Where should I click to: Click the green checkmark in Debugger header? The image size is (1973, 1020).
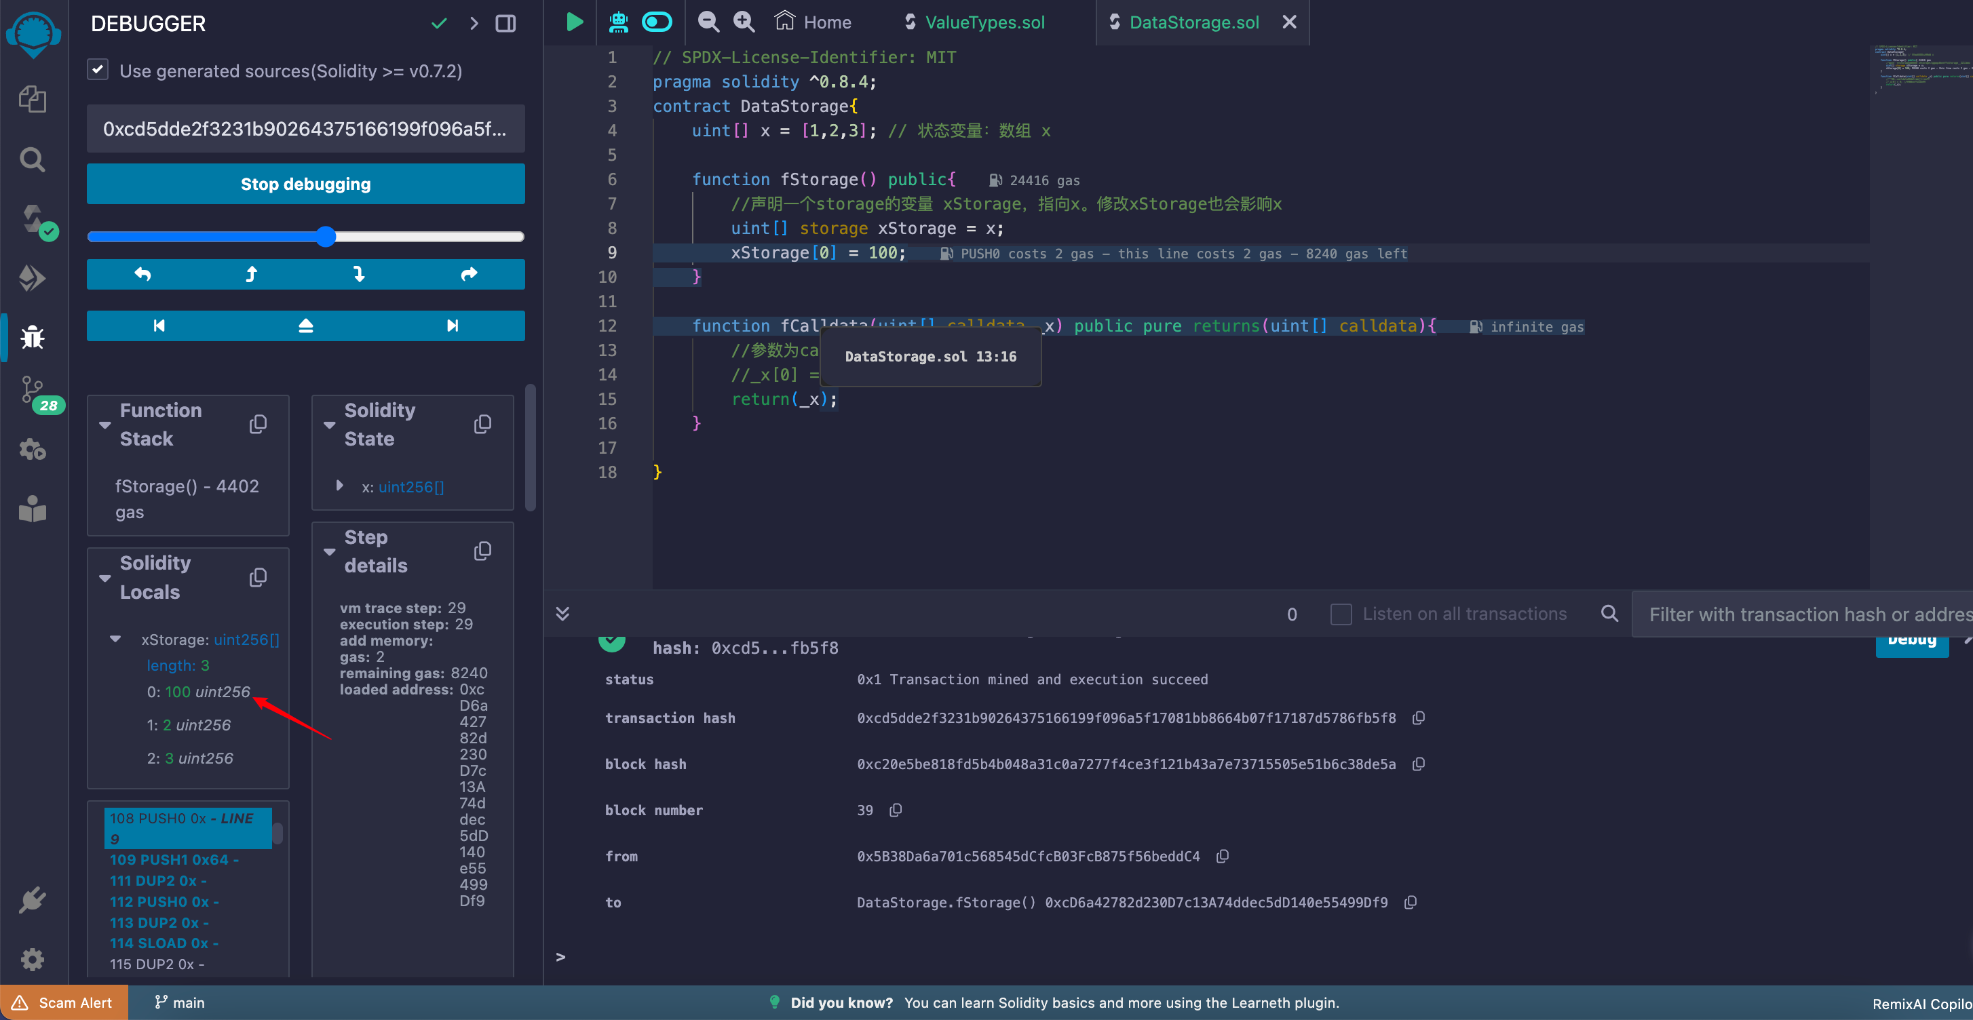(439, 24)
